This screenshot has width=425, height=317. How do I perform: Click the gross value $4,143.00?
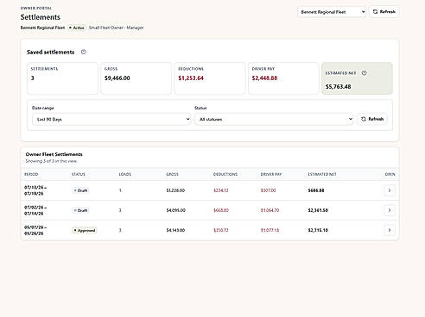175,230
